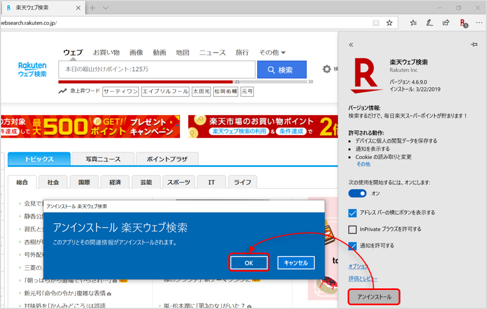Select the 旅行 search tab

[x=242, y=53]
